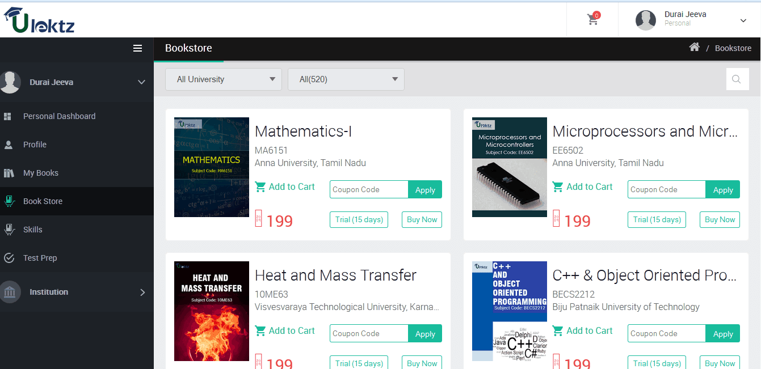Viewport: 761px width, 369px height.
Task: Click the Ulektz logo
Action: click(39, 20)
